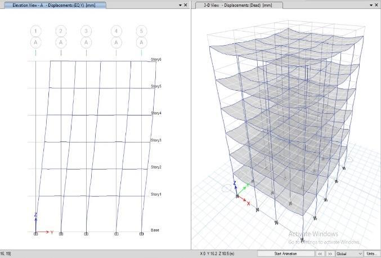Click the blue Z axis label in elevation view
The height and width of the screenshot is (258, 381).
(35, 215)
